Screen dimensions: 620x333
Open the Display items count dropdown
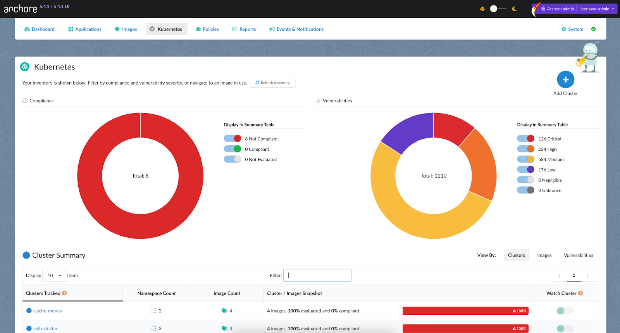[54, 276]
